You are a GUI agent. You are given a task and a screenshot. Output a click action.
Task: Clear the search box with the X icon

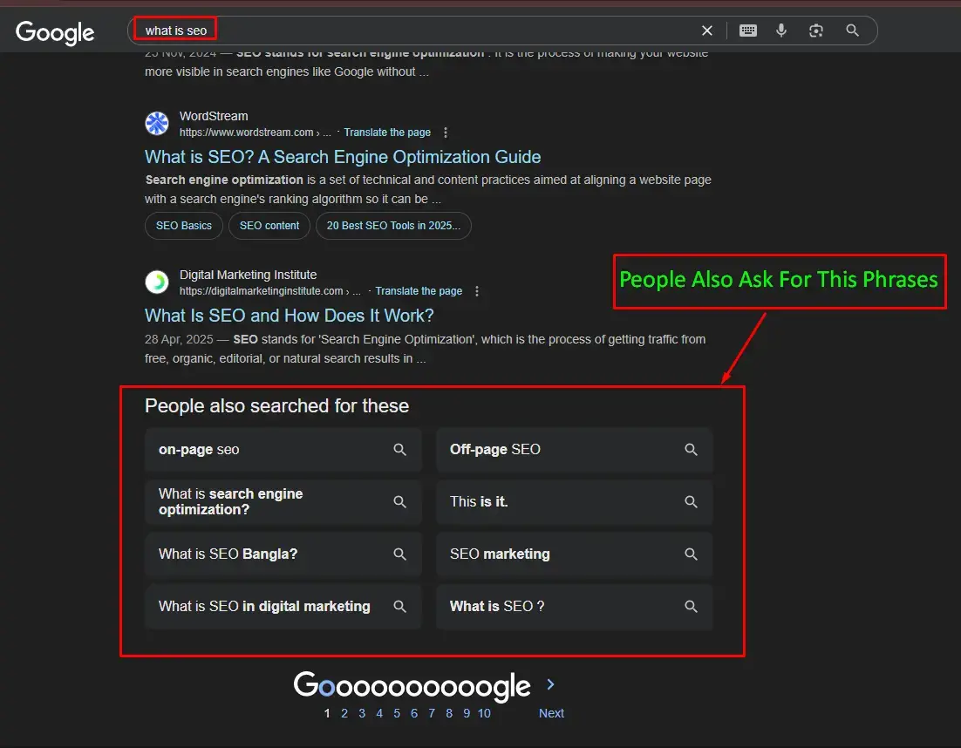pyautogui.click(x=707, y=31)
